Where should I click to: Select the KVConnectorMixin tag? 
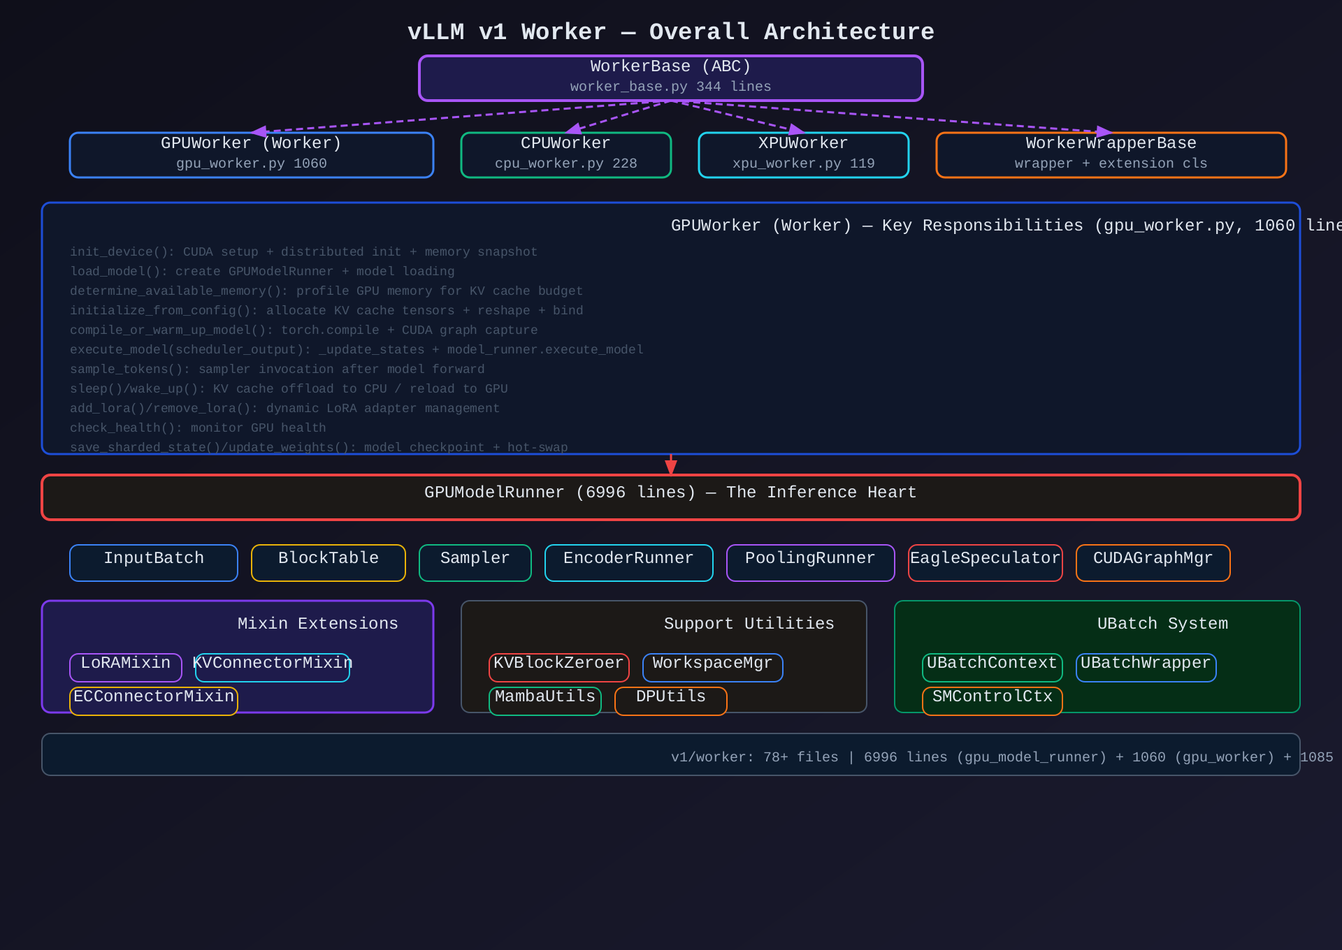[x=272, y=667]
